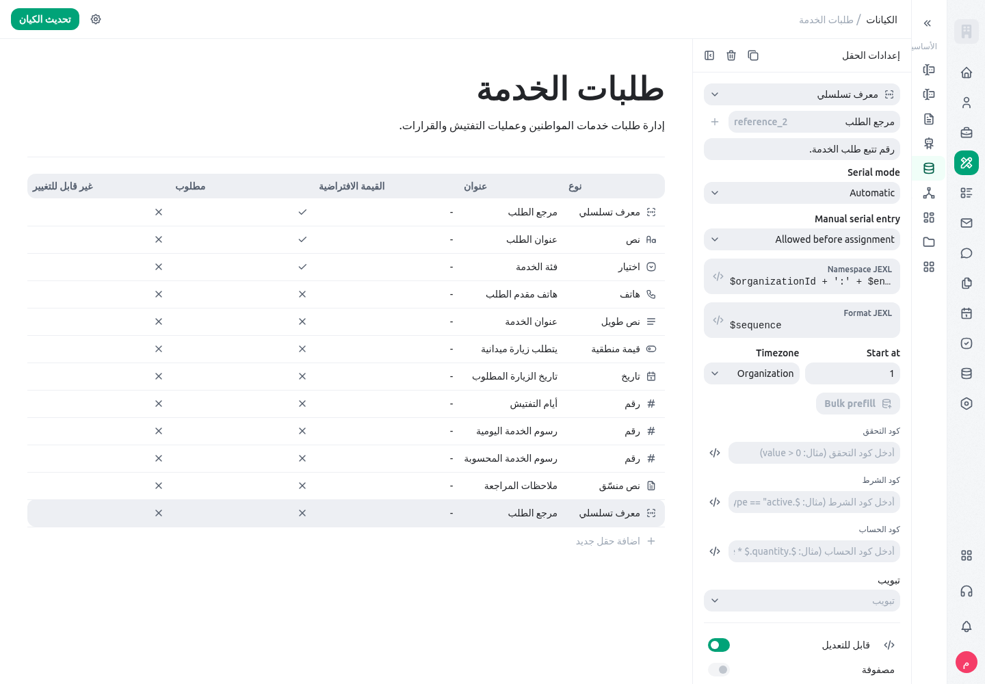This screenshot has height=684, width=985.
Task: Edit the Namespace JEXL expression
Action: pos(802,276)
